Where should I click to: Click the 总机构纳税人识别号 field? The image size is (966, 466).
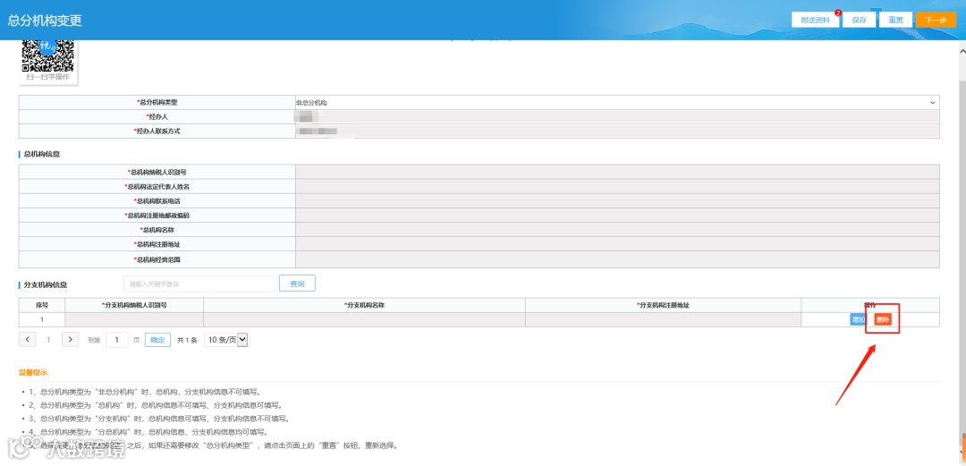point(617,172)
